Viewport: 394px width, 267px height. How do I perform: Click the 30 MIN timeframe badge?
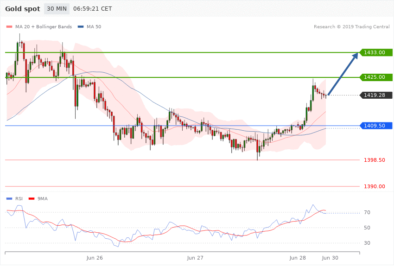click(x=57, y=9)
